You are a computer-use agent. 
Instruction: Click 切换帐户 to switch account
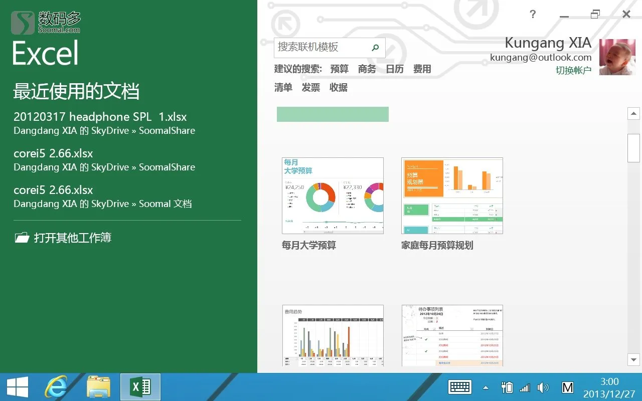tap(574, 71)
